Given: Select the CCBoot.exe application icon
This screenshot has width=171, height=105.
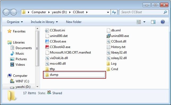Looking at the screenshot, I should point(47,41).
